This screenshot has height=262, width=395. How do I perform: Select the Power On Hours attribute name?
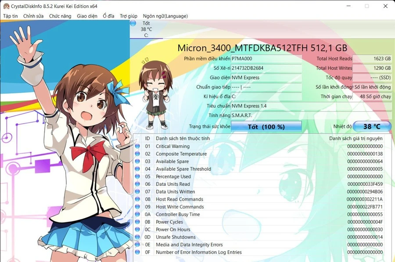pos(173,229)
